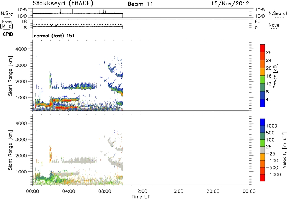Click the orange velocity burst near 02:00 at 2000 km
This screenshot has width=288, height=199.
(50, 154)
